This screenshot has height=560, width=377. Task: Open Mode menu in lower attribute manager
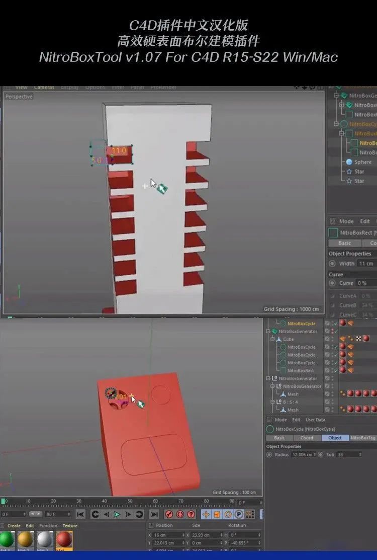[280, 420]
